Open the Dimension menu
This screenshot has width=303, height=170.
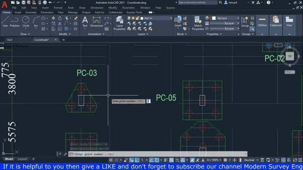coord(97,8)
